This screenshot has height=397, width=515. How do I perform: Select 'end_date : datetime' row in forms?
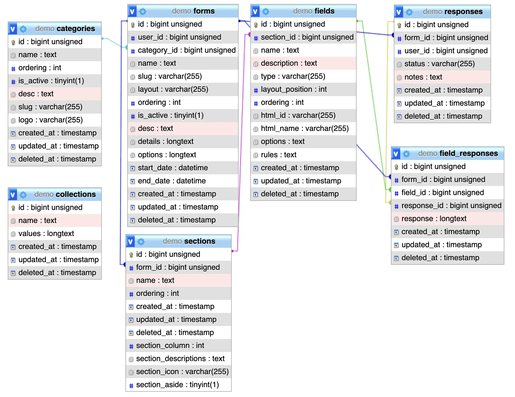(x=183, y=181)
